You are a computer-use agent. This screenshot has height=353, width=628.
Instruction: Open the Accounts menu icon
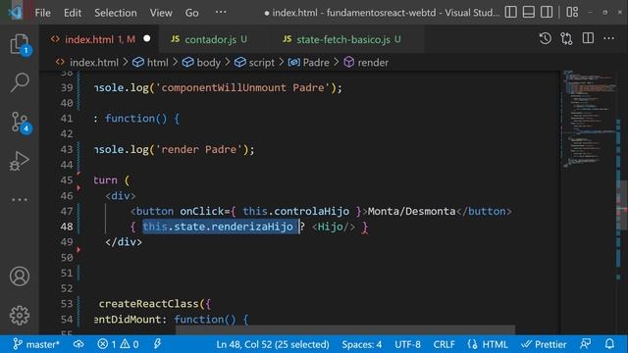coord(20,277)
